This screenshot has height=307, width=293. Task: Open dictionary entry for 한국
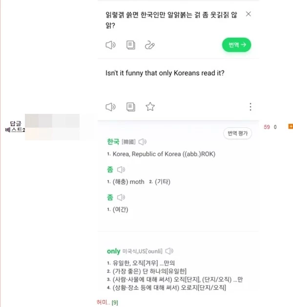coord(113,142)
